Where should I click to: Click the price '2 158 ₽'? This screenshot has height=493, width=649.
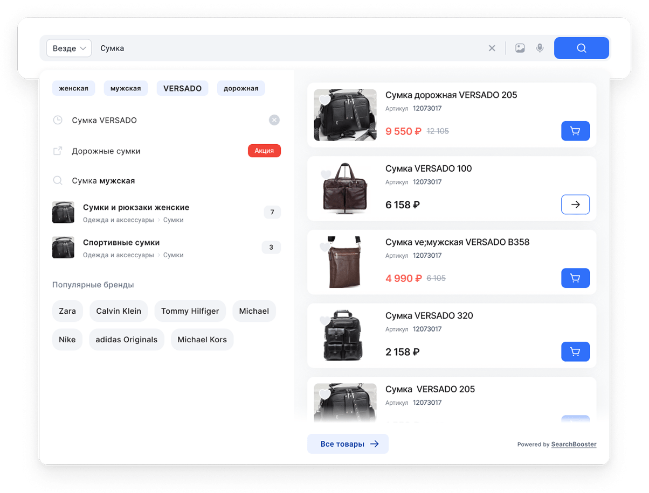(403, 352)
